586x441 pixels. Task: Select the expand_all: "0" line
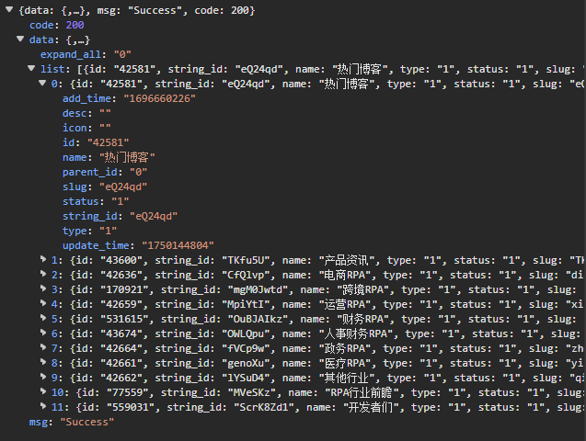86,54
